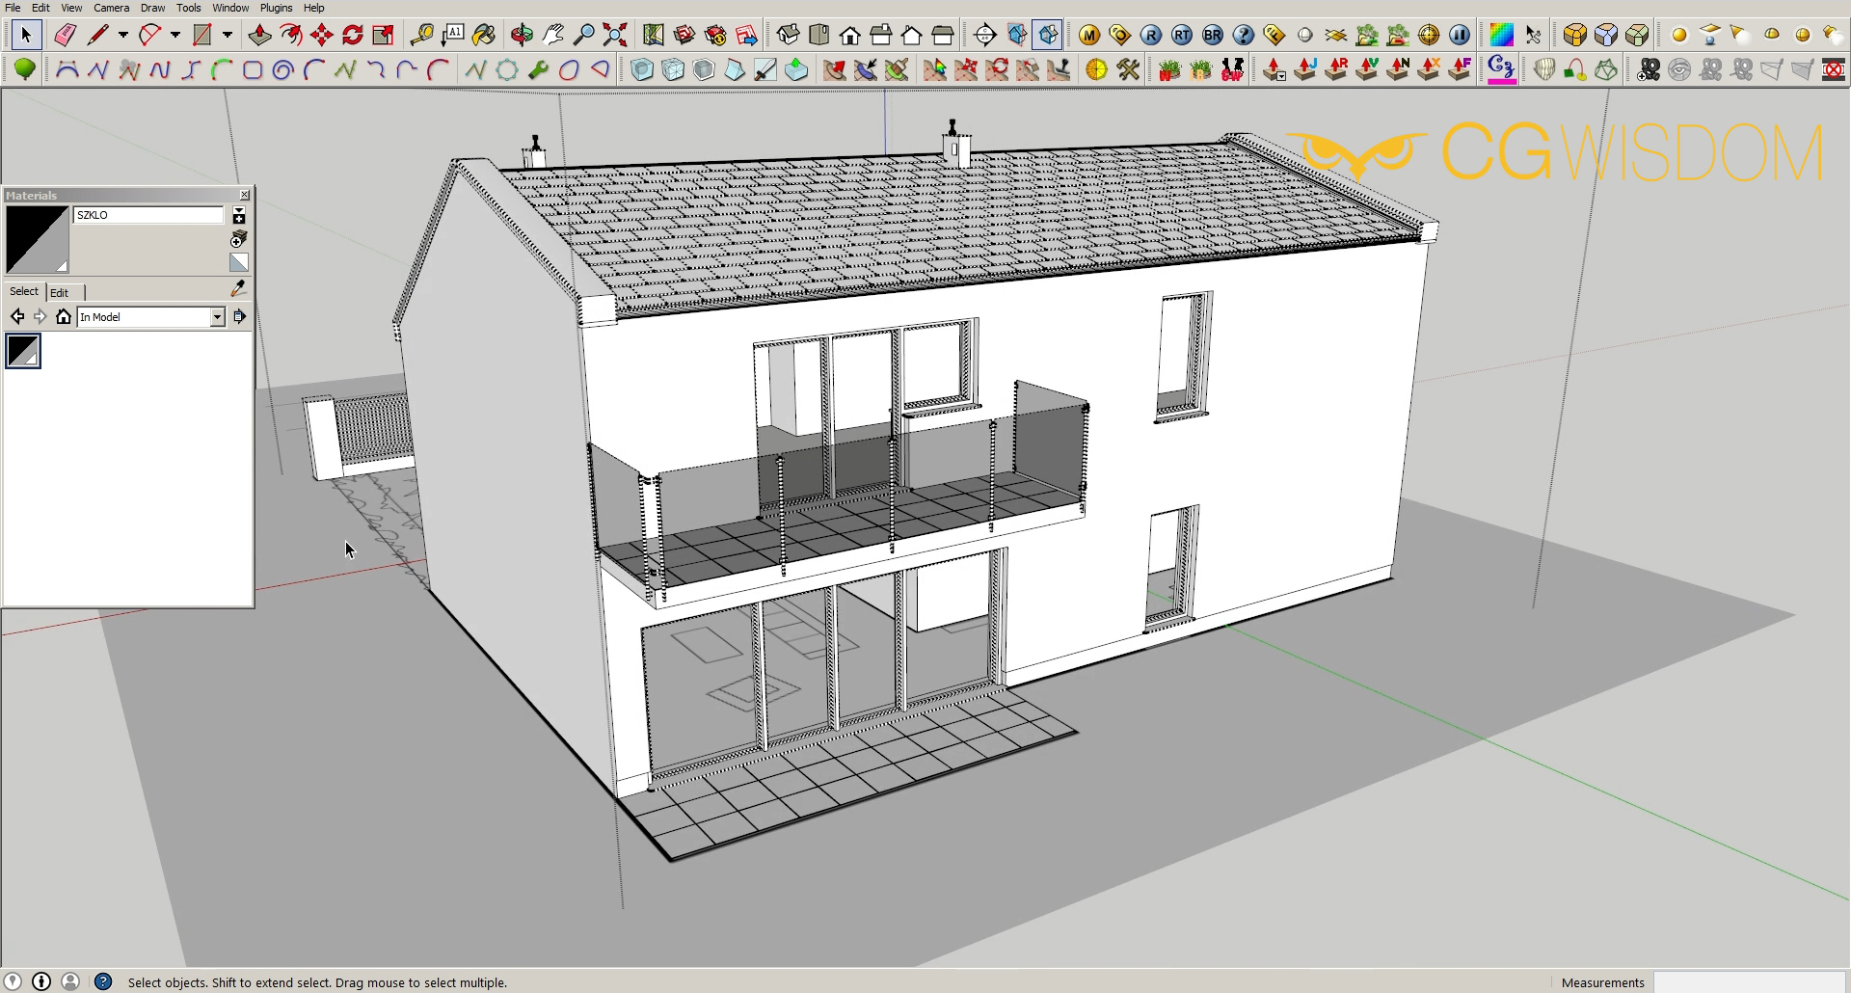Activate the Paint Bucket tool

tap(483, 36)
